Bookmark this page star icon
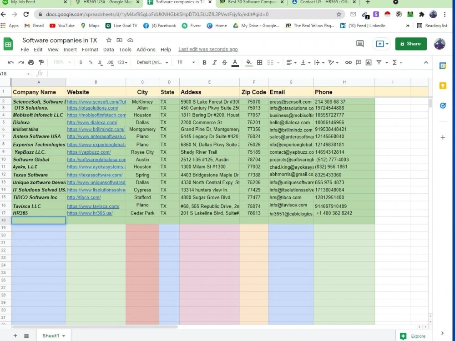The height and width of the screenshot is (341, 455). point(339,14)
